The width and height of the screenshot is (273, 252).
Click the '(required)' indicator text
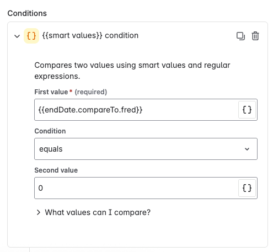(x=91, y=92)
